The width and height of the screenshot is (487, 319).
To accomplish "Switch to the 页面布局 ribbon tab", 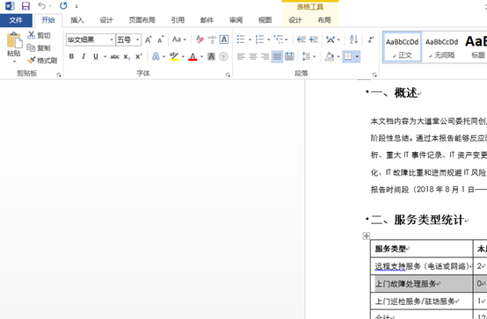I will pyautogui.click(x=142, y=20).
